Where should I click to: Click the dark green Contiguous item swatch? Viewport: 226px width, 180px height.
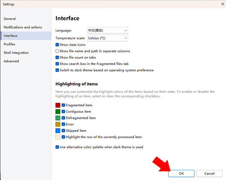pyautogui.click(x=58, y=112)
